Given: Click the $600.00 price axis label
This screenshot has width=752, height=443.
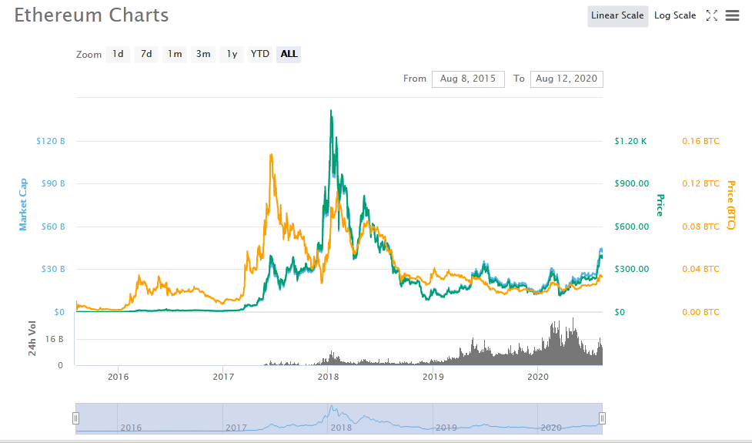Looking at the screenshot, I should (632, 227).
